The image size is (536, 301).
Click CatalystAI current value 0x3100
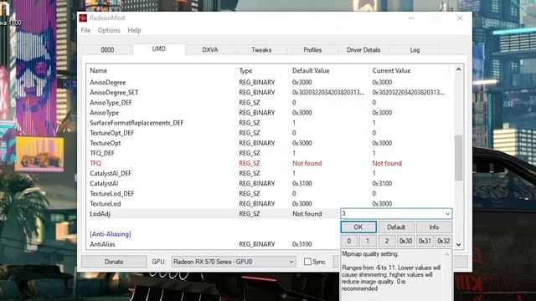tap(382, 184)
